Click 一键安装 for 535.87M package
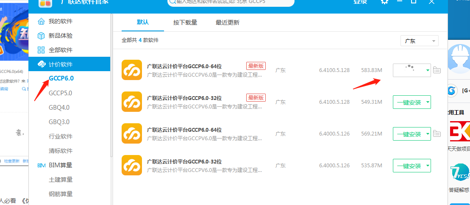470x205 pixels. 409,166
